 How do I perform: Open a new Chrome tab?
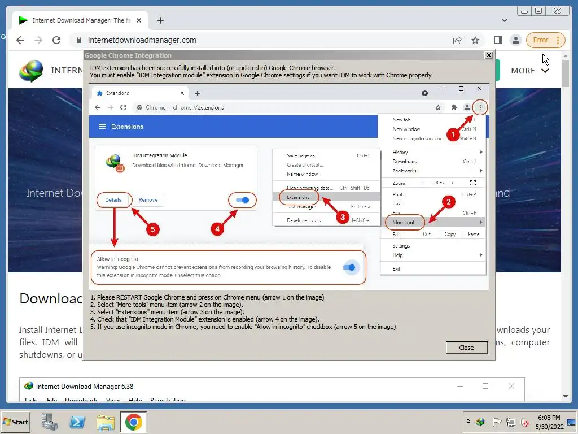[x=160, y=20]
